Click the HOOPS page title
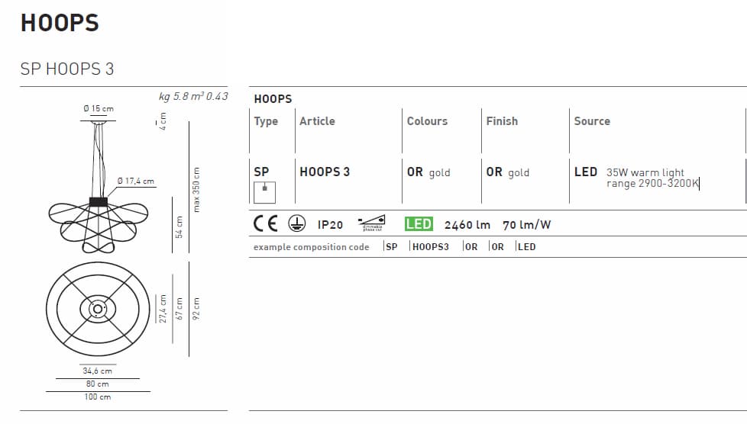 click(x=60, y=23)
